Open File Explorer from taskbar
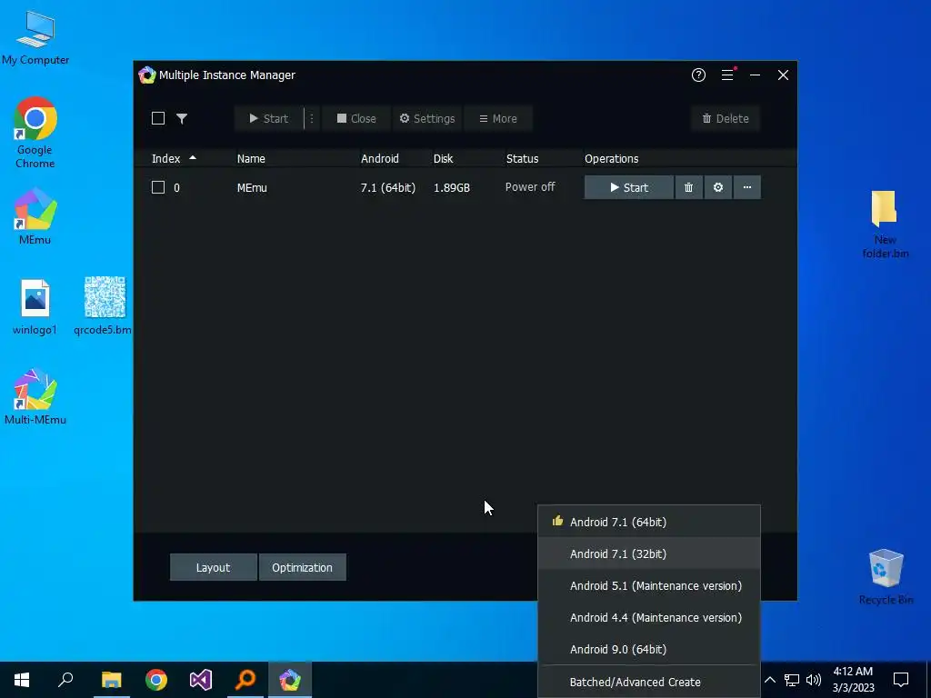Screen dimensions: 931x698 tap(112, 680)
